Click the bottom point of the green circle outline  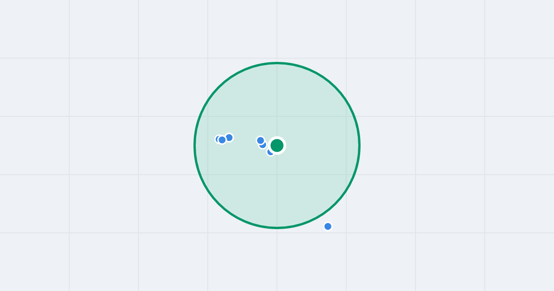(x=277, y=228)
